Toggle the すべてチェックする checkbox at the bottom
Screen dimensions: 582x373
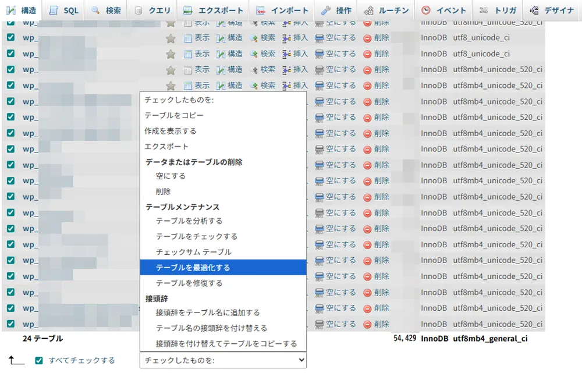point(39,361)
